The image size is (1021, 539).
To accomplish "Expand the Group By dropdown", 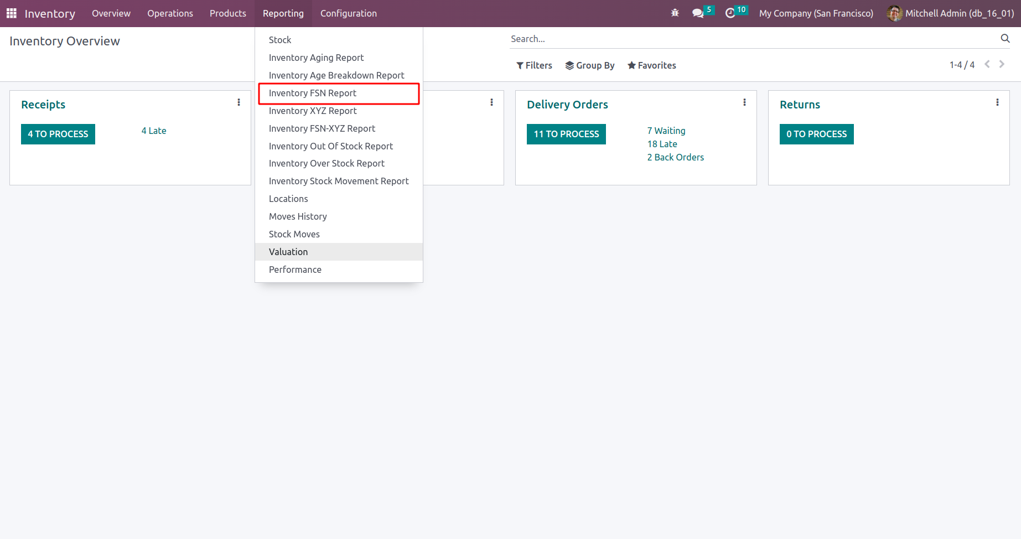I will coord(590,65).
